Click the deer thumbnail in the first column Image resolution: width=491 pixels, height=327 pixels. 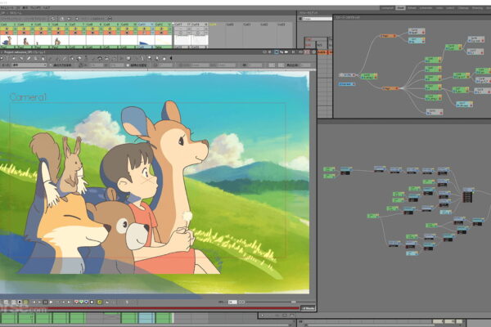pos(8,40)
